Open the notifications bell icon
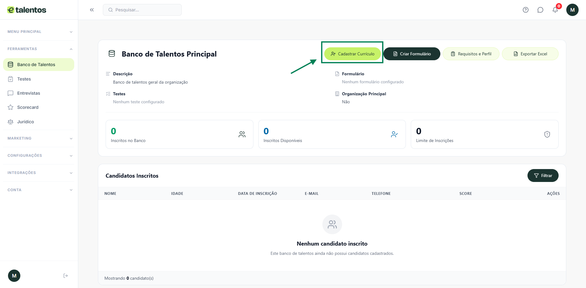 (x=555, y=10)
